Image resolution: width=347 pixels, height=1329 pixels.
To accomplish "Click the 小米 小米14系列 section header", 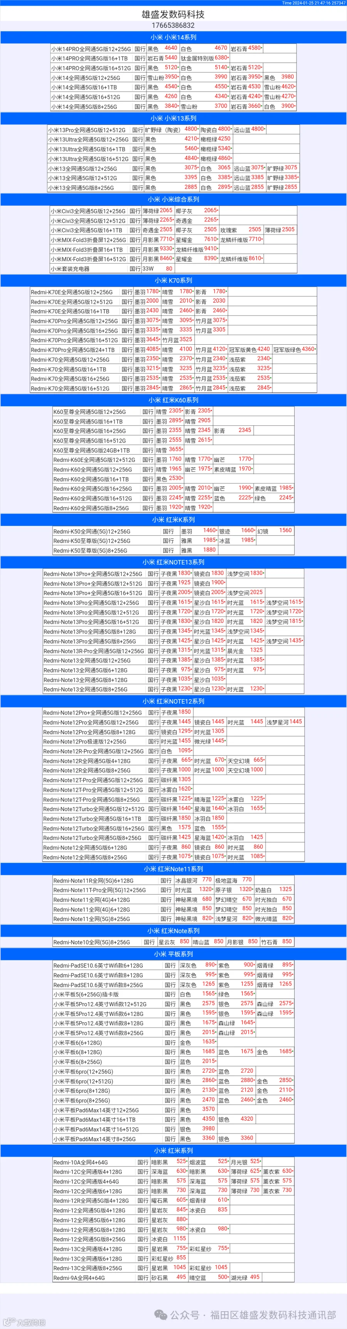I will 173,37.
